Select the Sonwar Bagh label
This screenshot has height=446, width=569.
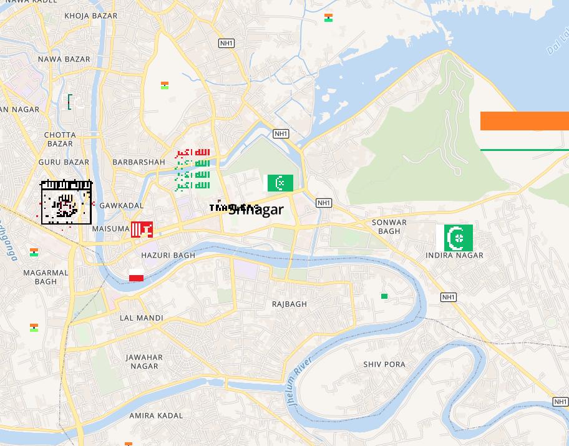(x=389, y=227)
